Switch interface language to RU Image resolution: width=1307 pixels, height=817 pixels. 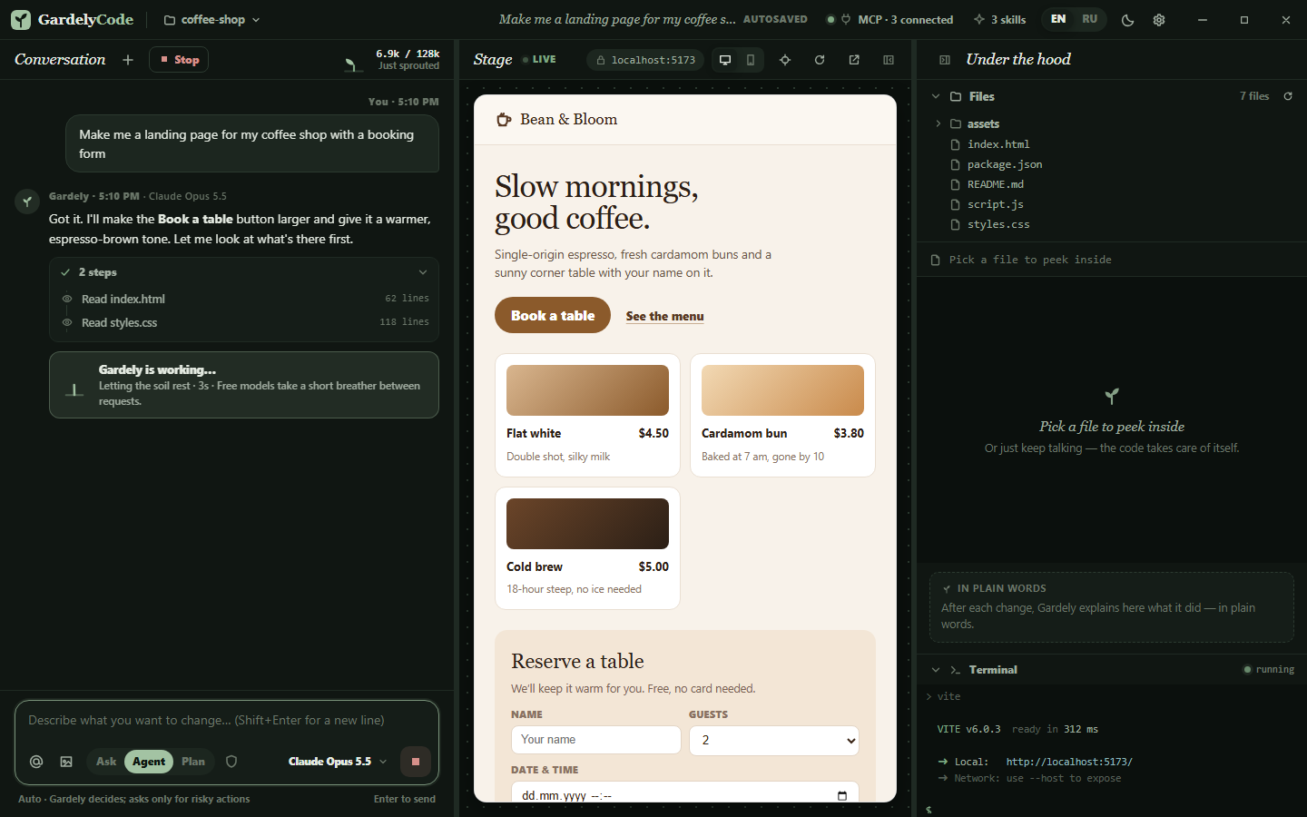1089,19
